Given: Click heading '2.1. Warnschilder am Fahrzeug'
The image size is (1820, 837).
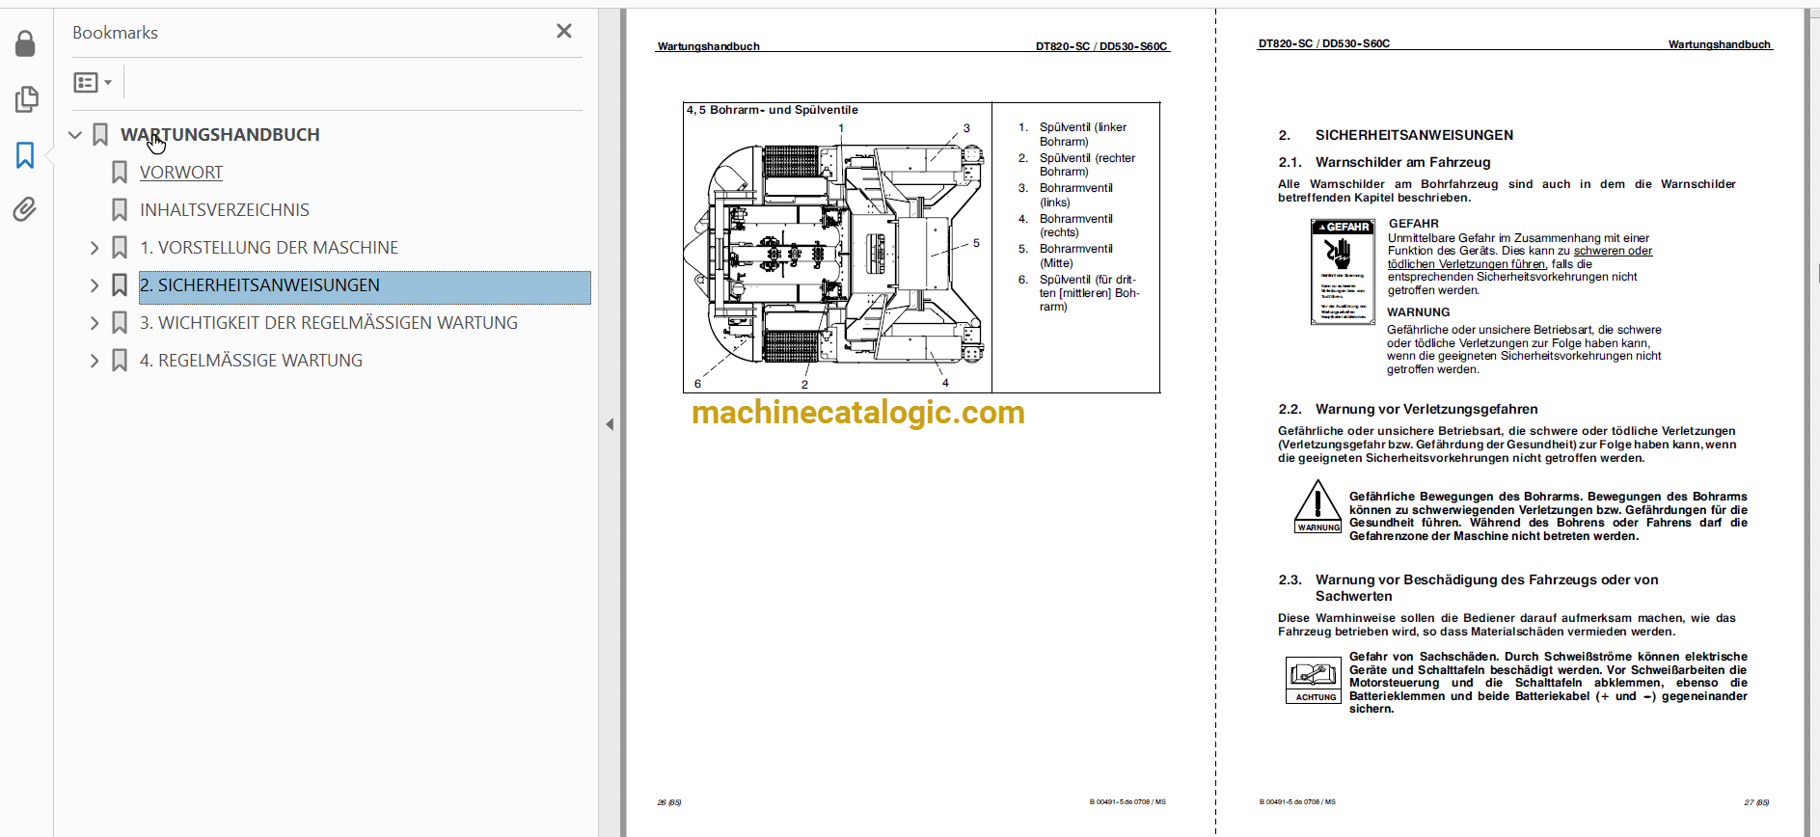Looking at the screenshot, I should click(x=1384, y=162).
